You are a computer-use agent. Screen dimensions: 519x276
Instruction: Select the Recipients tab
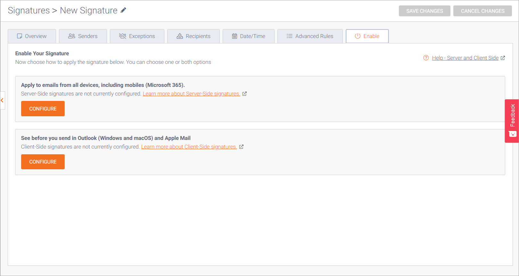194,36
